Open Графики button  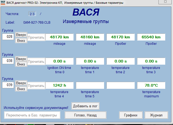point(131,115)
